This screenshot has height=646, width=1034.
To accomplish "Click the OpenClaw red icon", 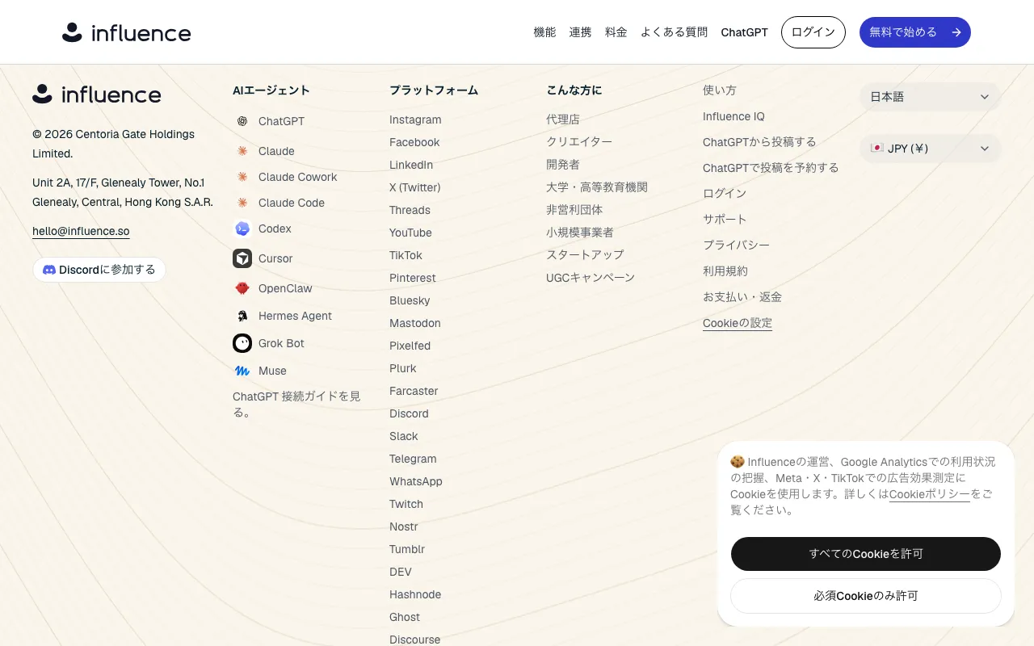I will pyautogui.click(x=242, y=288).
